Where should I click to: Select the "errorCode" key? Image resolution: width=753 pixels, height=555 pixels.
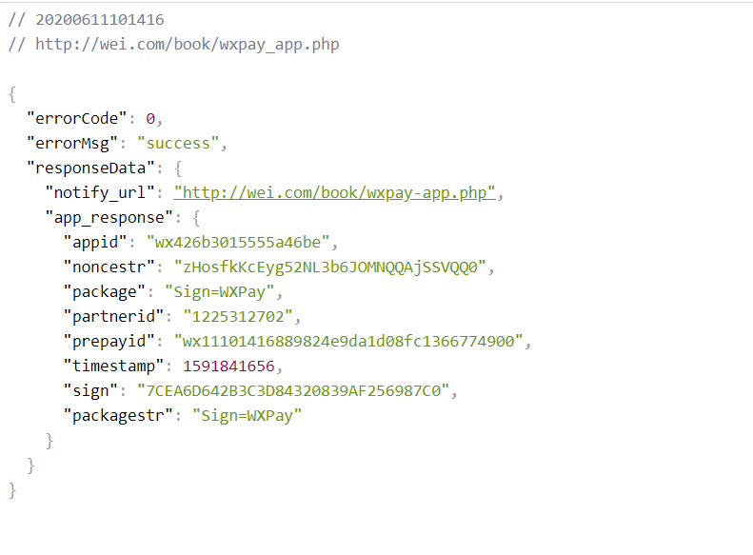click(x=77, y=119)
